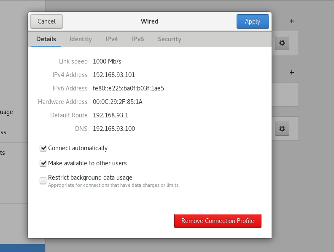This screenshot has height=252, width=334.
Task: Switch to the Identity tab
Action: tap(81, 39)
